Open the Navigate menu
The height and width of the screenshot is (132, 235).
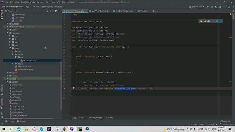(x=25, y=3)
